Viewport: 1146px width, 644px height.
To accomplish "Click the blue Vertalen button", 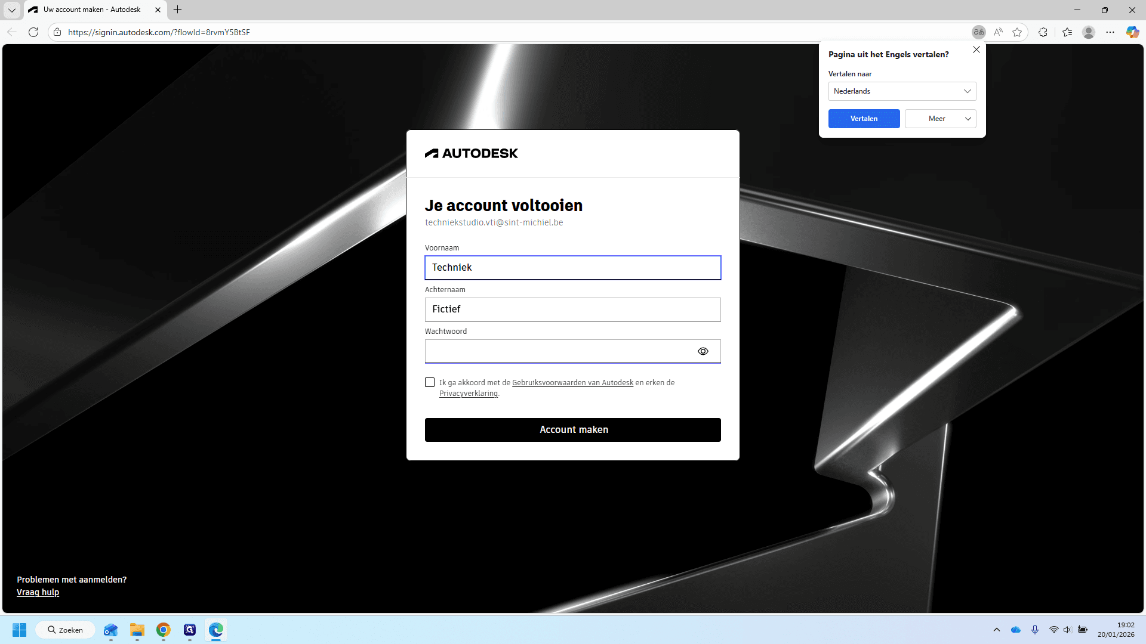I will pos(864,119).
